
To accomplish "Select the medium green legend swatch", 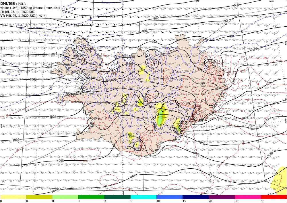I will coord(91,197).
